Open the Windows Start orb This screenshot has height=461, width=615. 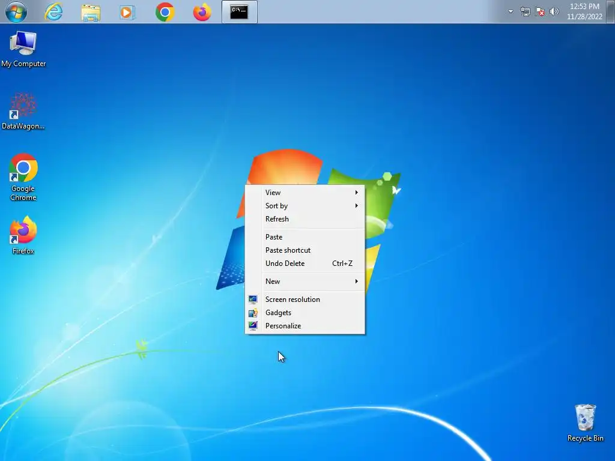tap(16, 12)
